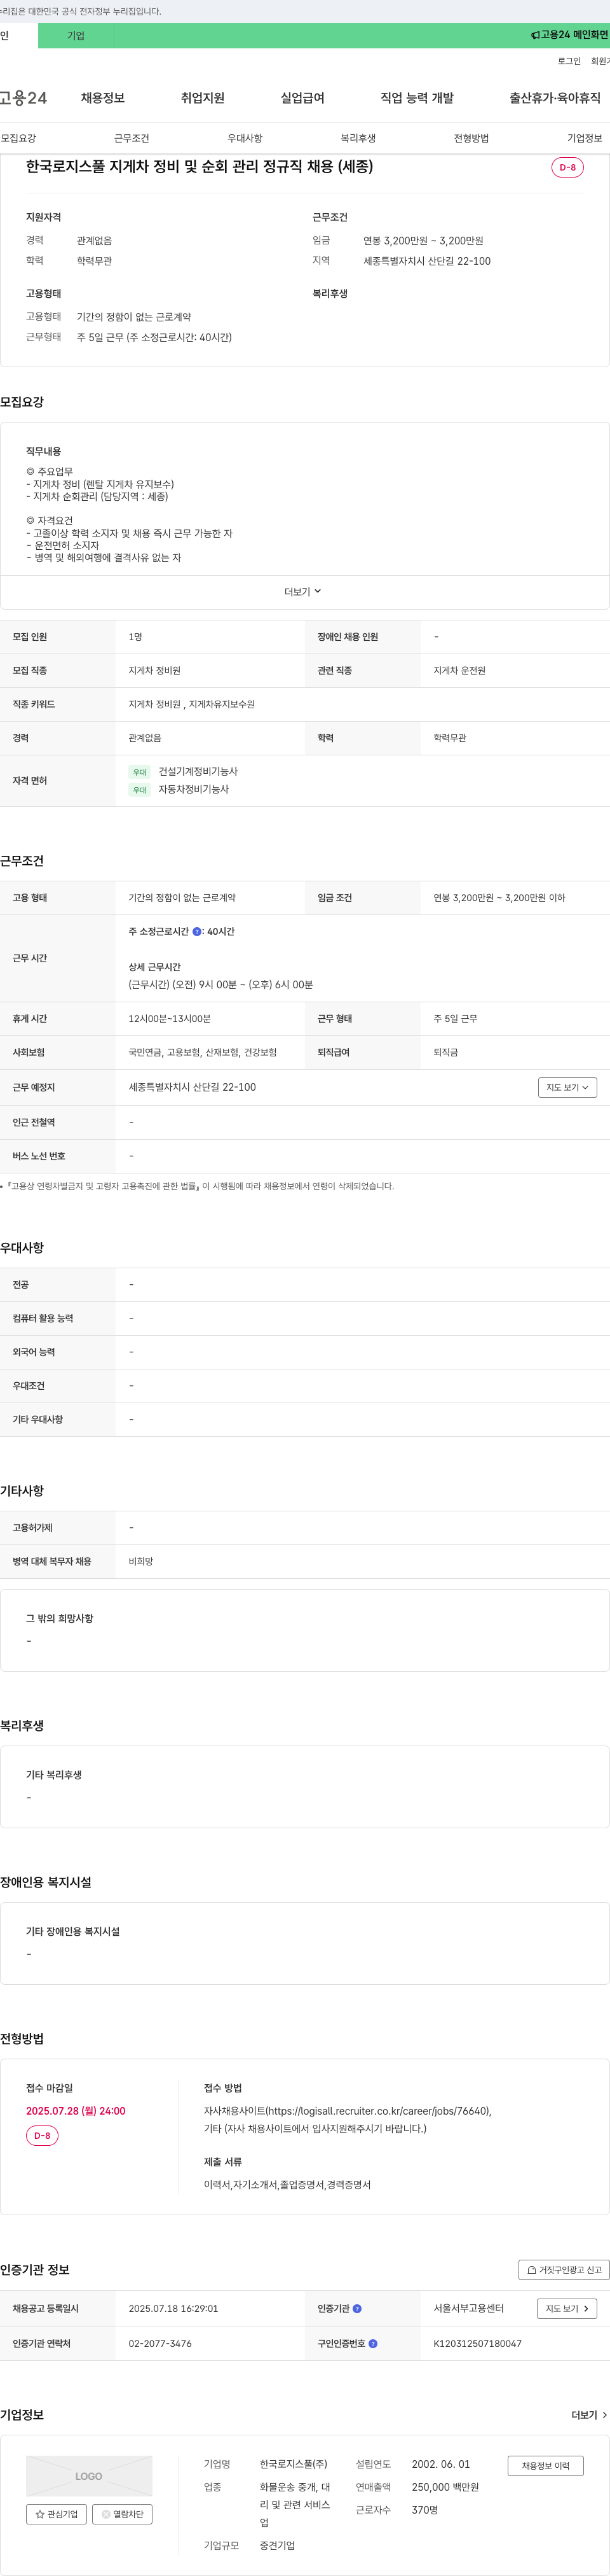Click the 자동차정비기능사 license text
This screenshot has width=610, height=2576.
click(194, 789)
